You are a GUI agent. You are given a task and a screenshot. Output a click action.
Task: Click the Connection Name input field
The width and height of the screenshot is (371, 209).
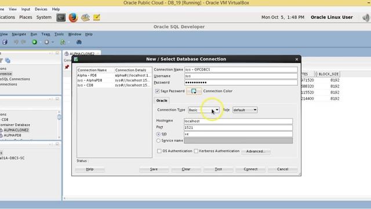241,70
